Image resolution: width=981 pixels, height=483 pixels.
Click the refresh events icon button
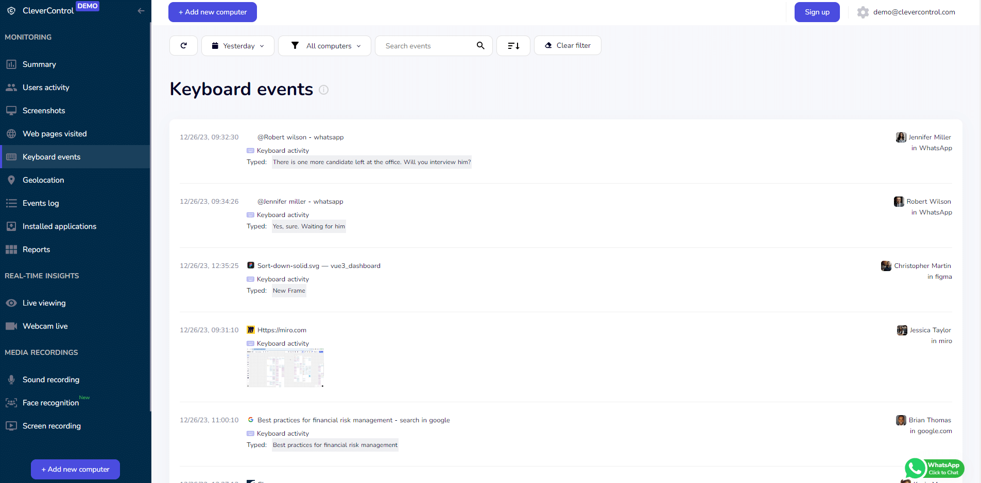[x=183, y=46]
